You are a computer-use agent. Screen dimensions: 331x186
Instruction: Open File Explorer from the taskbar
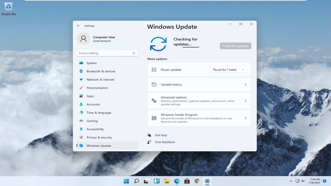click(x=167, y=181)
